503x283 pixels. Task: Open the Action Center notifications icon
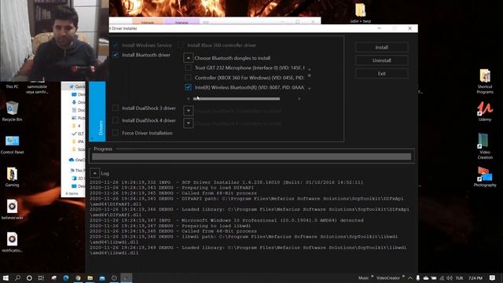click(x=493, y=277)
